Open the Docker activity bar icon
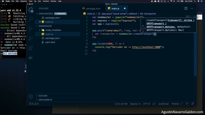Viewport: 205px width, 115px height. tap(31, 57)
